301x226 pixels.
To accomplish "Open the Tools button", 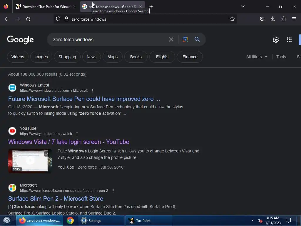I will pyautogui.click(x=281, y=57).
